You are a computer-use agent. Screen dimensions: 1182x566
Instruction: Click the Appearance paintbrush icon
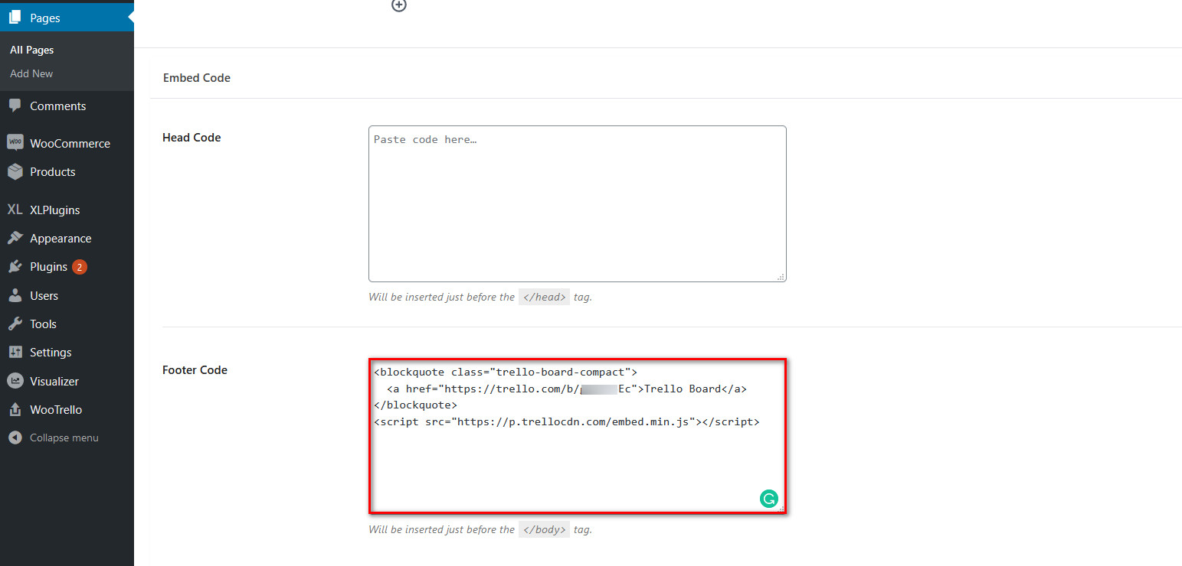(15, 238)
